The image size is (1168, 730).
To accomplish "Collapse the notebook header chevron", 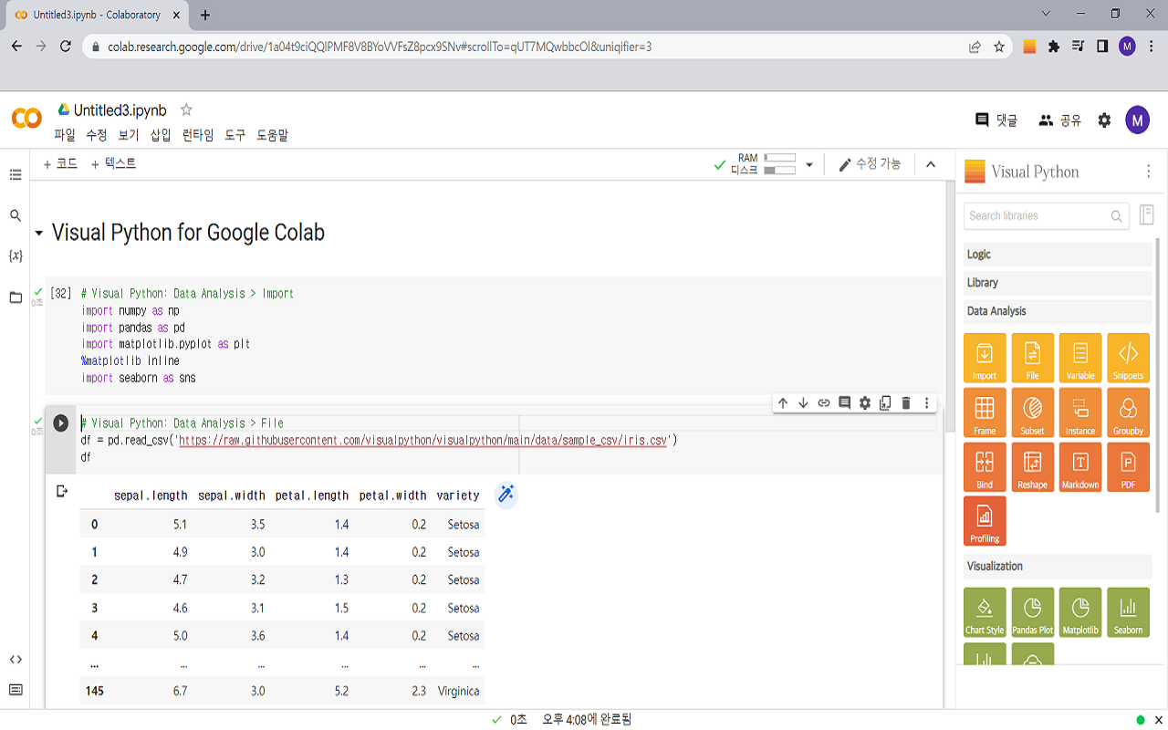I will pyautogui.click(x=931, y=164).
